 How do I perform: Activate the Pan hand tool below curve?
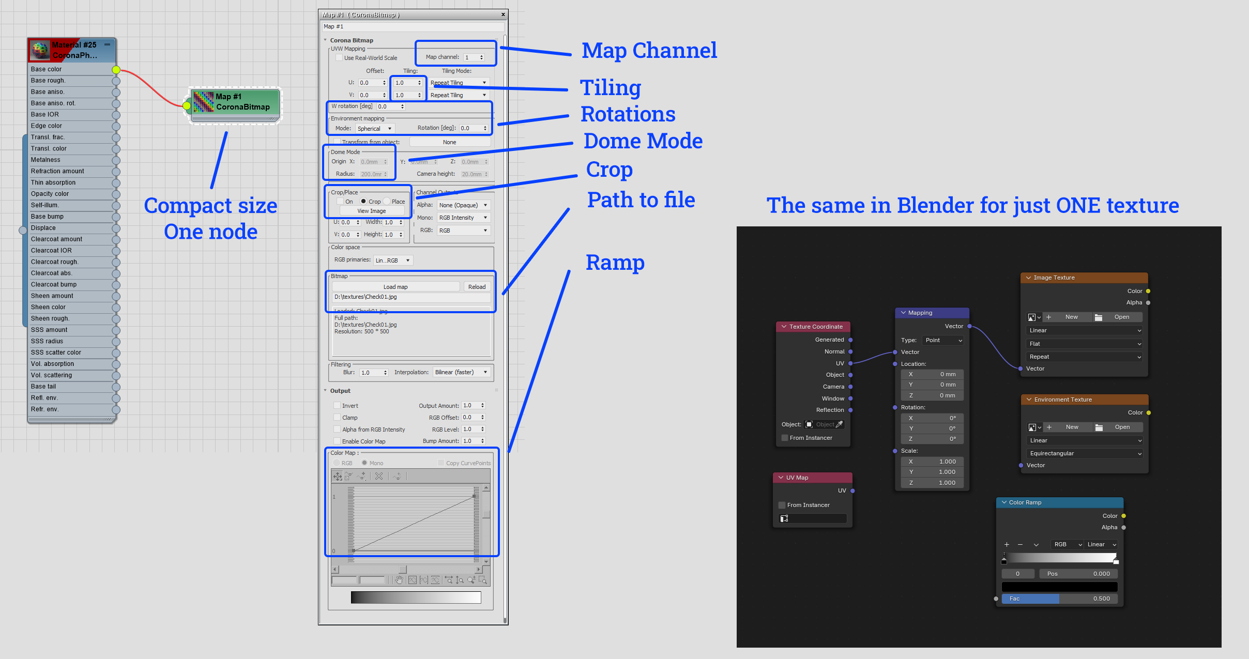[399, 580]
